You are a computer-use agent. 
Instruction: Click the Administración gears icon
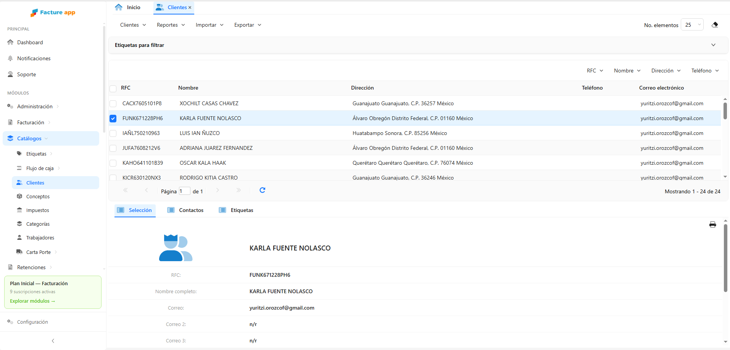click(x=10, y=106)
